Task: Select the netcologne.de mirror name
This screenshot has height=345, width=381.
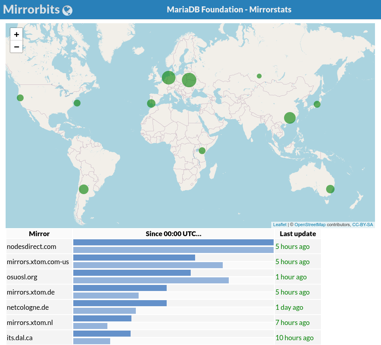Action: (x=28, y=307)
